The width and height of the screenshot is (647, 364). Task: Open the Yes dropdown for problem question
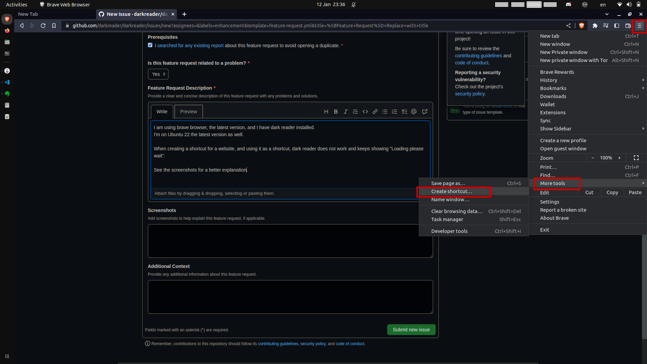point(158,74)
